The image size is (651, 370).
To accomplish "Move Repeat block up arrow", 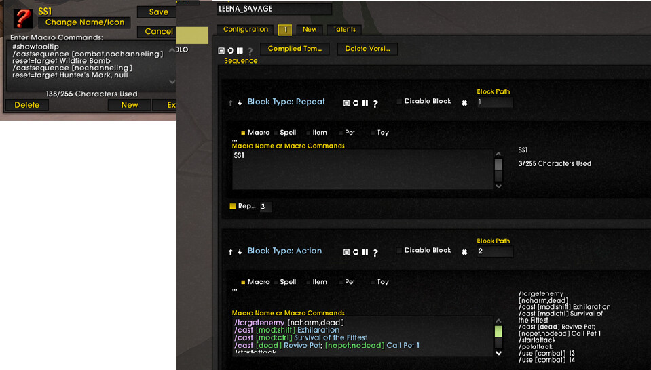I will (230, 103).
